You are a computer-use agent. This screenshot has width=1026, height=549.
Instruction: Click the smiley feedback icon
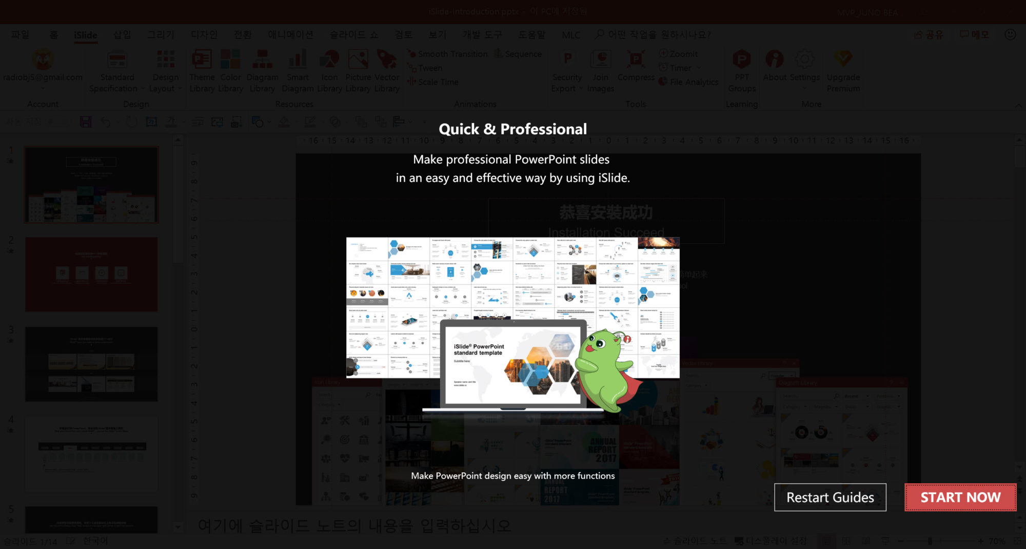[1010, 34]
